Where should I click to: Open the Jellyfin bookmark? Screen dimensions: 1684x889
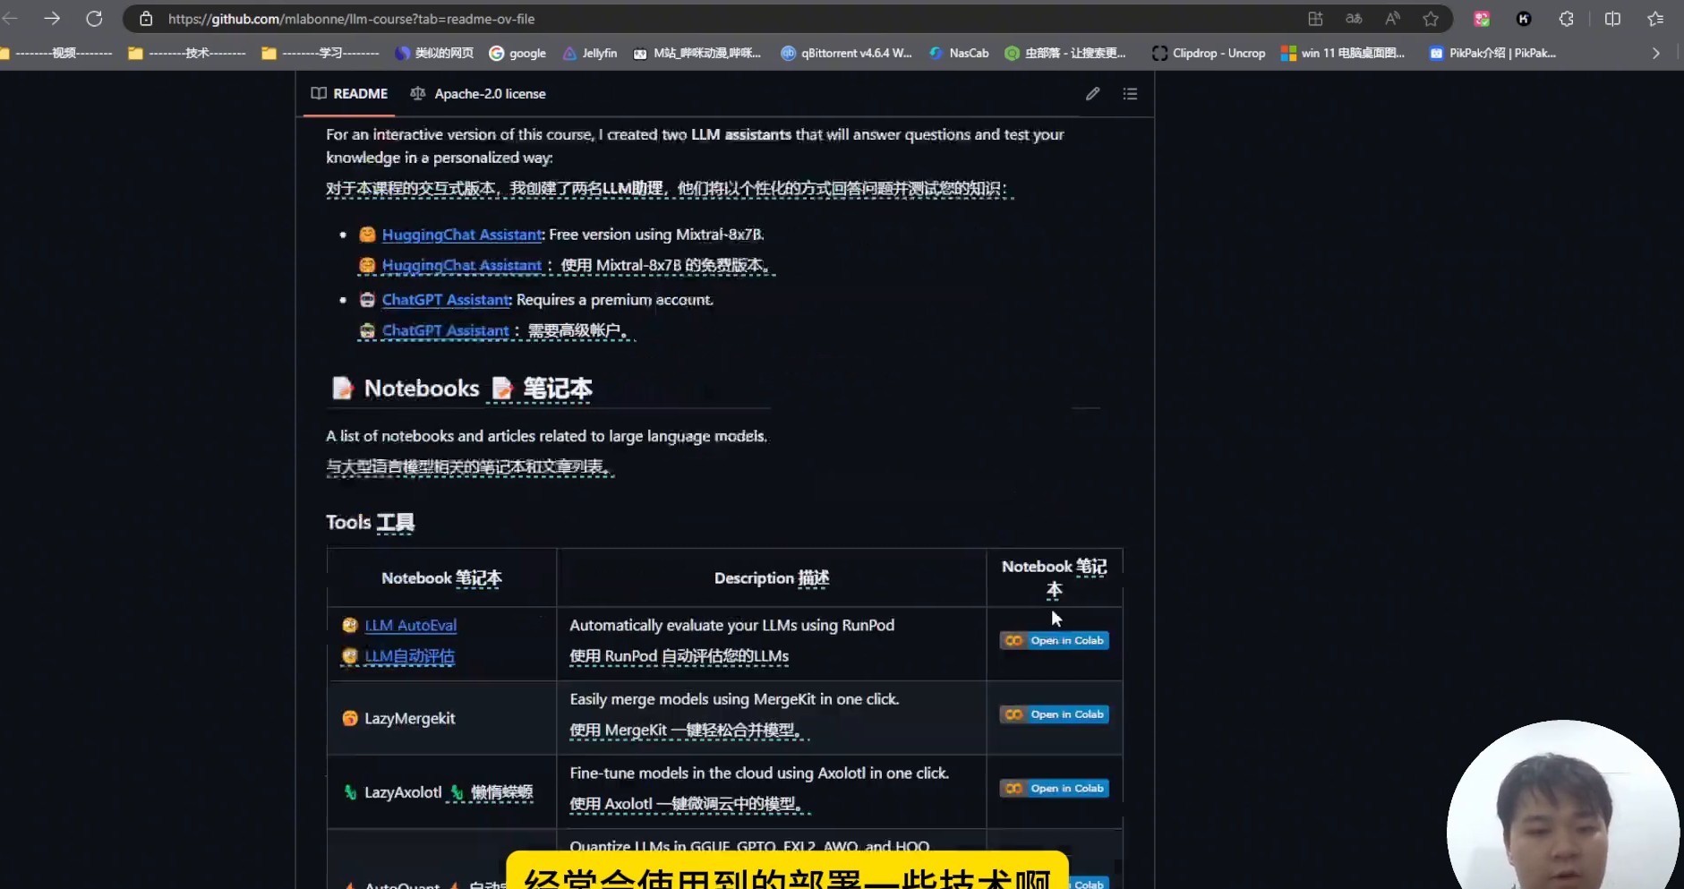tap(590, 53)
